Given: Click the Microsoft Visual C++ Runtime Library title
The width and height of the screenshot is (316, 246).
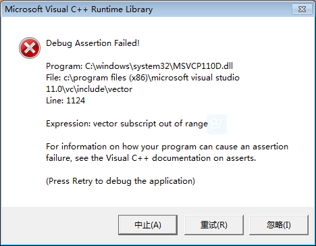Looking at the screenshot, I should (x=79, y=9).
